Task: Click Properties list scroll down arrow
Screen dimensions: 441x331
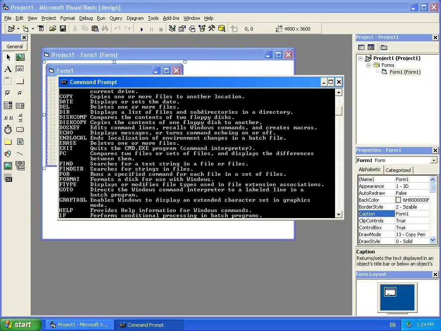Action: click(432, 240)
